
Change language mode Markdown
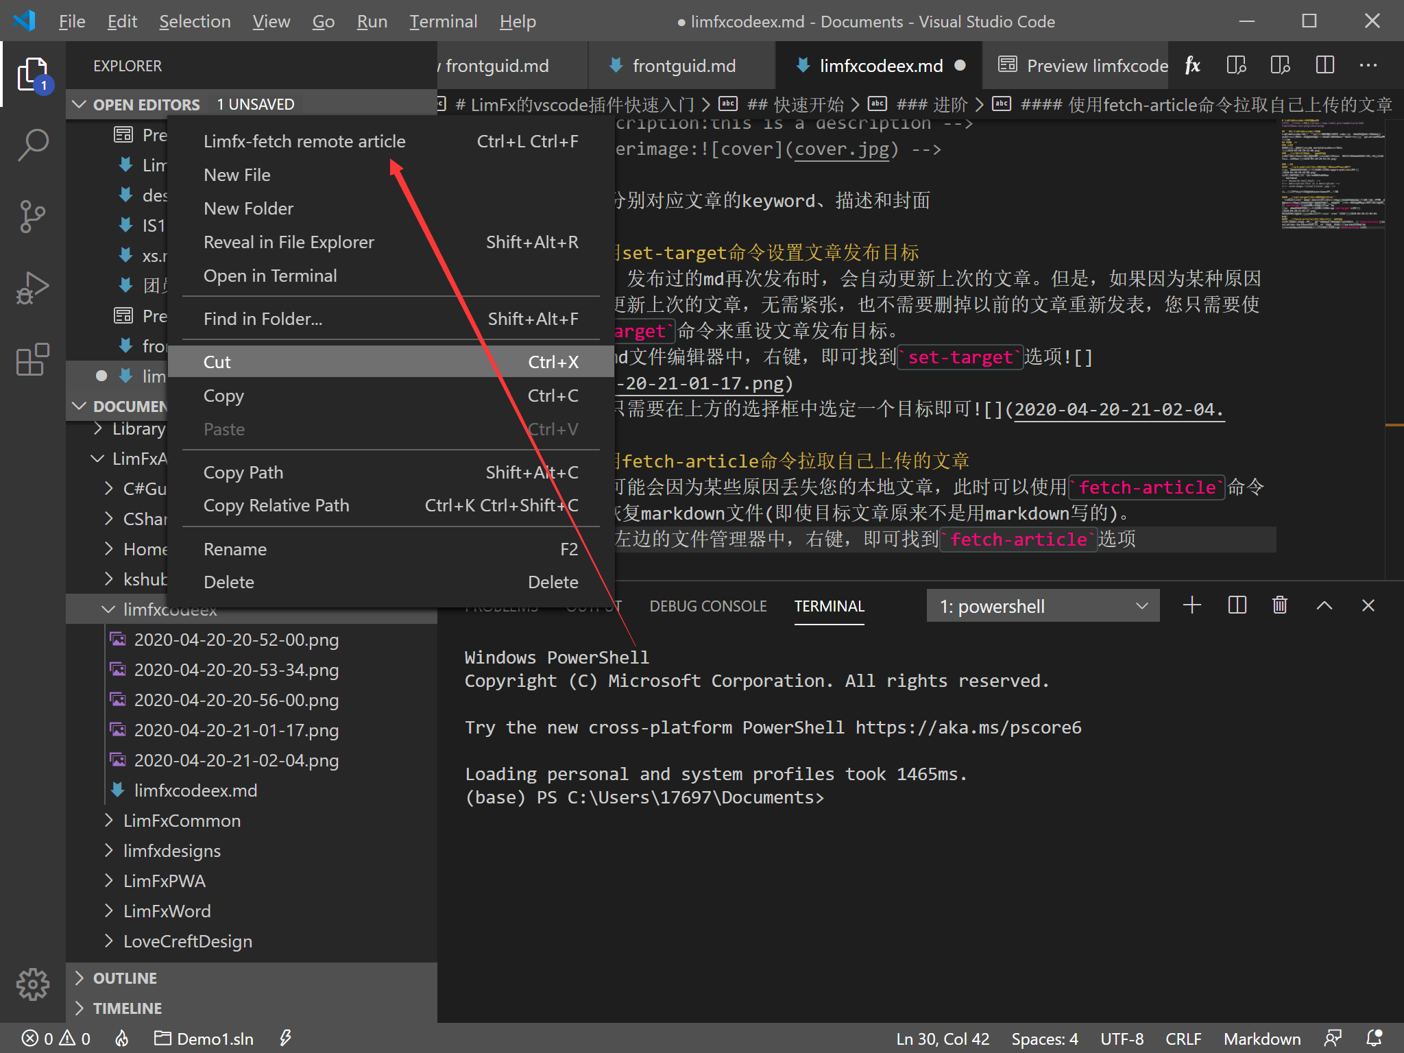1262,1039
